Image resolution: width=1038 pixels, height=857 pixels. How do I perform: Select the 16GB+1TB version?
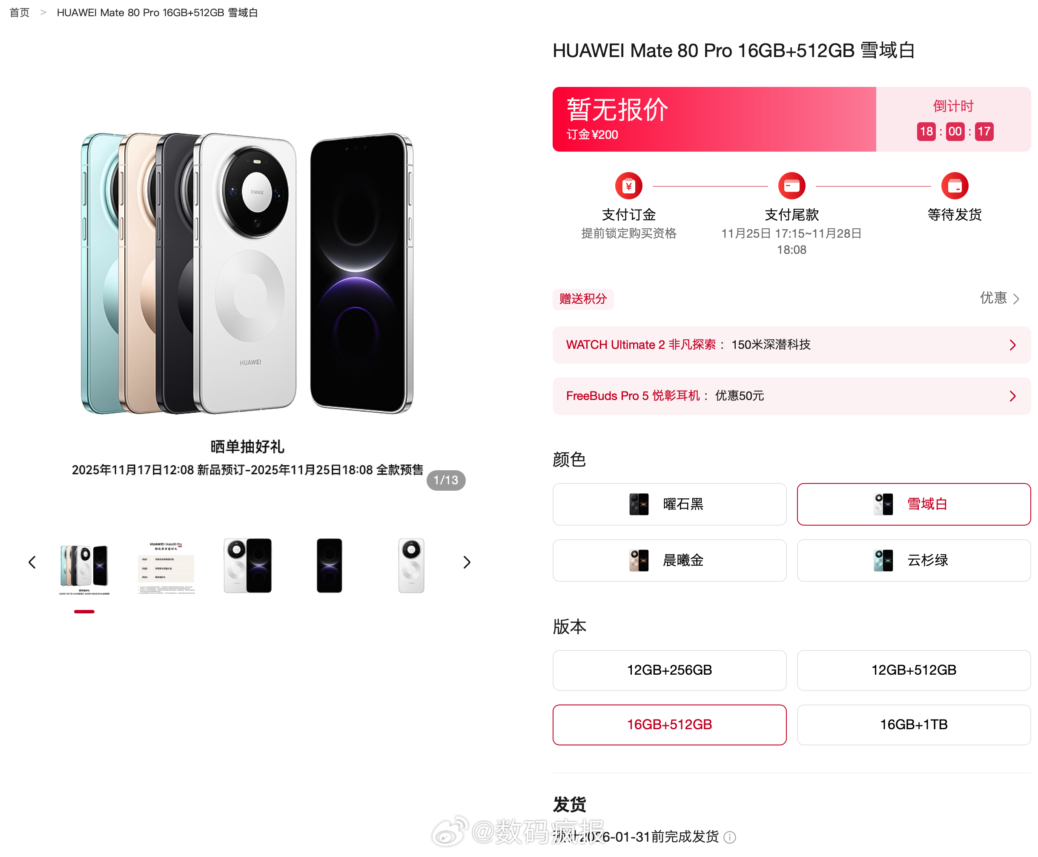(x=913, y=724)
